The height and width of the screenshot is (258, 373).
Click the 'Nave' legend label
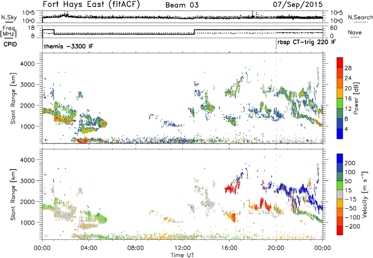click(354, 32)
